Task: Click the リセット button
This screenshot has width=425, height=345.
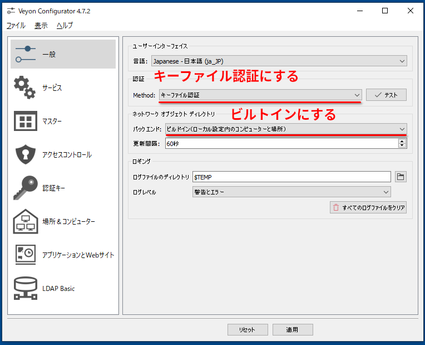Action: click(x=248, y=329)
